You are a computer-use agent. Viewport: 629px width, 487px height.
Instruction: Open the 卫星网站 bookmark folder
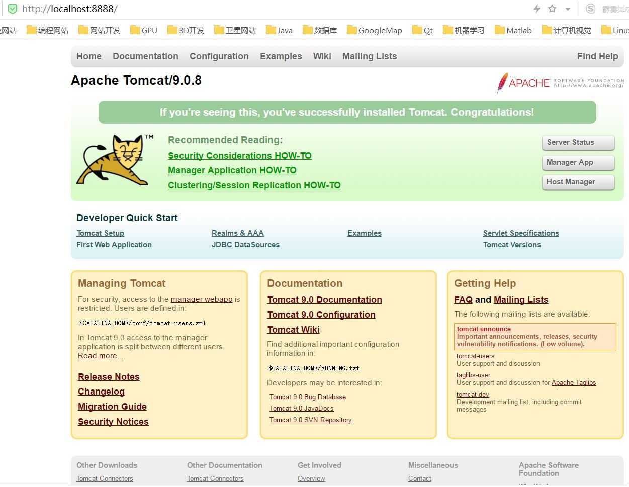[x=235, y=30]
